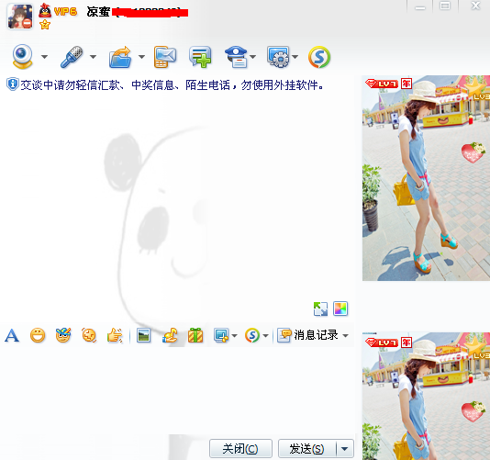The width and height of the screenshot is (490, 460).
Task: Maximize the chat window
Action: pyautogui.click(x=445, y=6)
